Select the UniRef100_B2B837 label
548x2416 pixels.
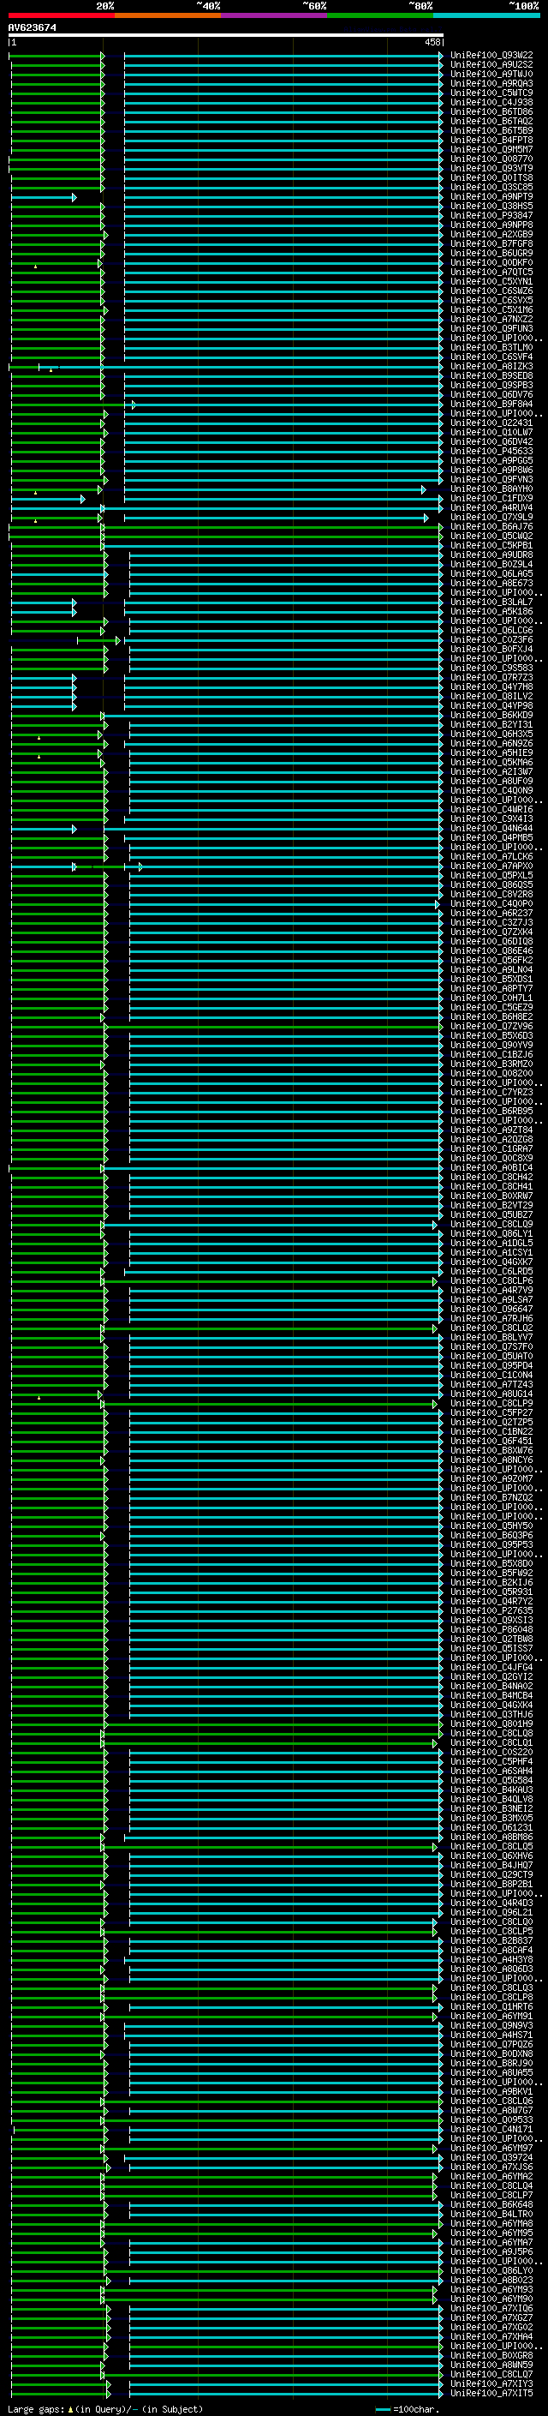pos(491,1941)
